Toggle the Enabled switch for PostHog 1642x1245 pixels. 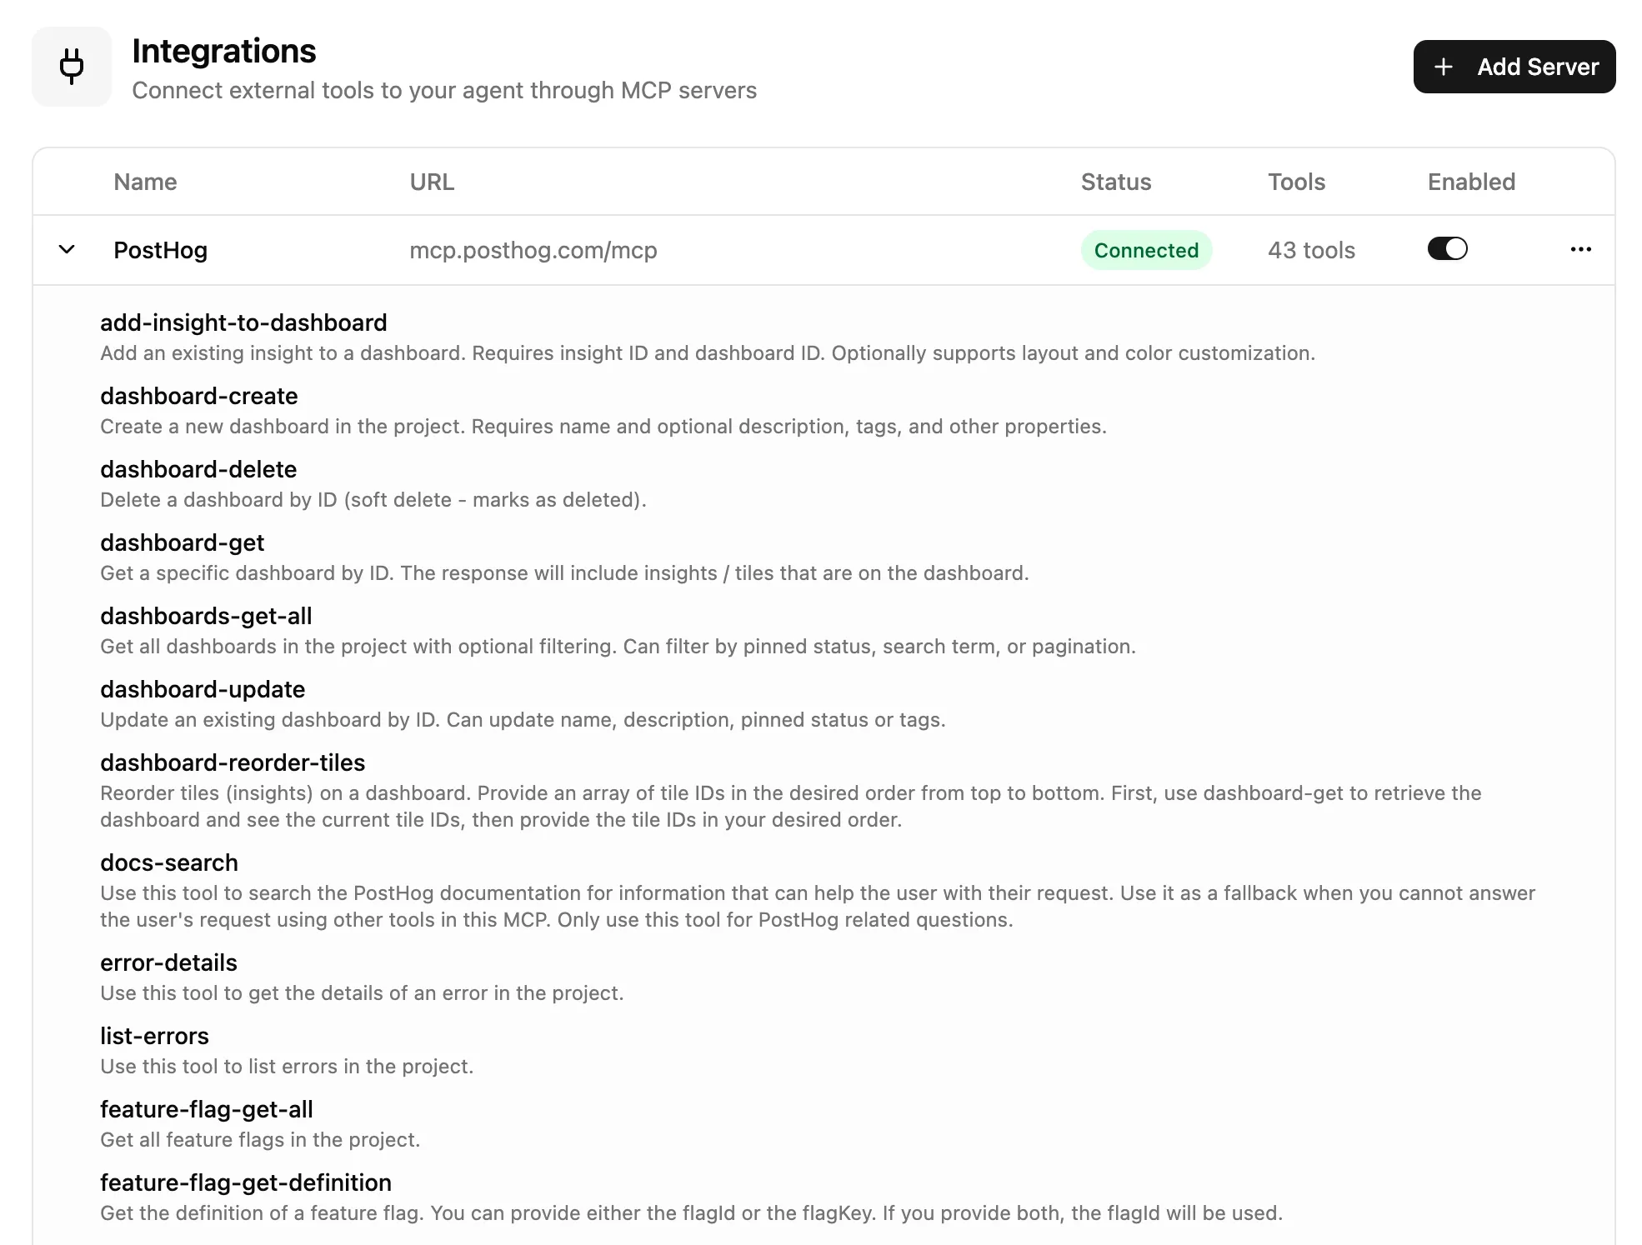(x=1447, y=248)
